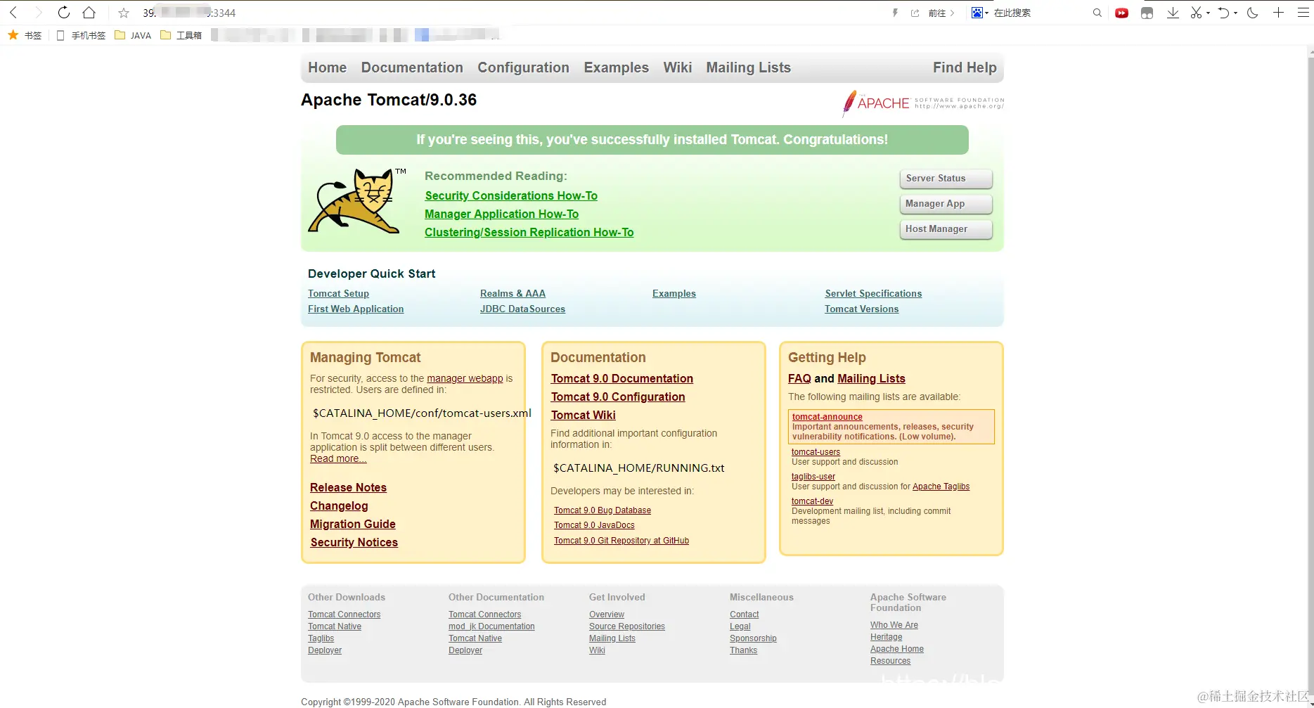
Task: Click the undo restore-tab icon
Action: click(x=1224, y=13)
